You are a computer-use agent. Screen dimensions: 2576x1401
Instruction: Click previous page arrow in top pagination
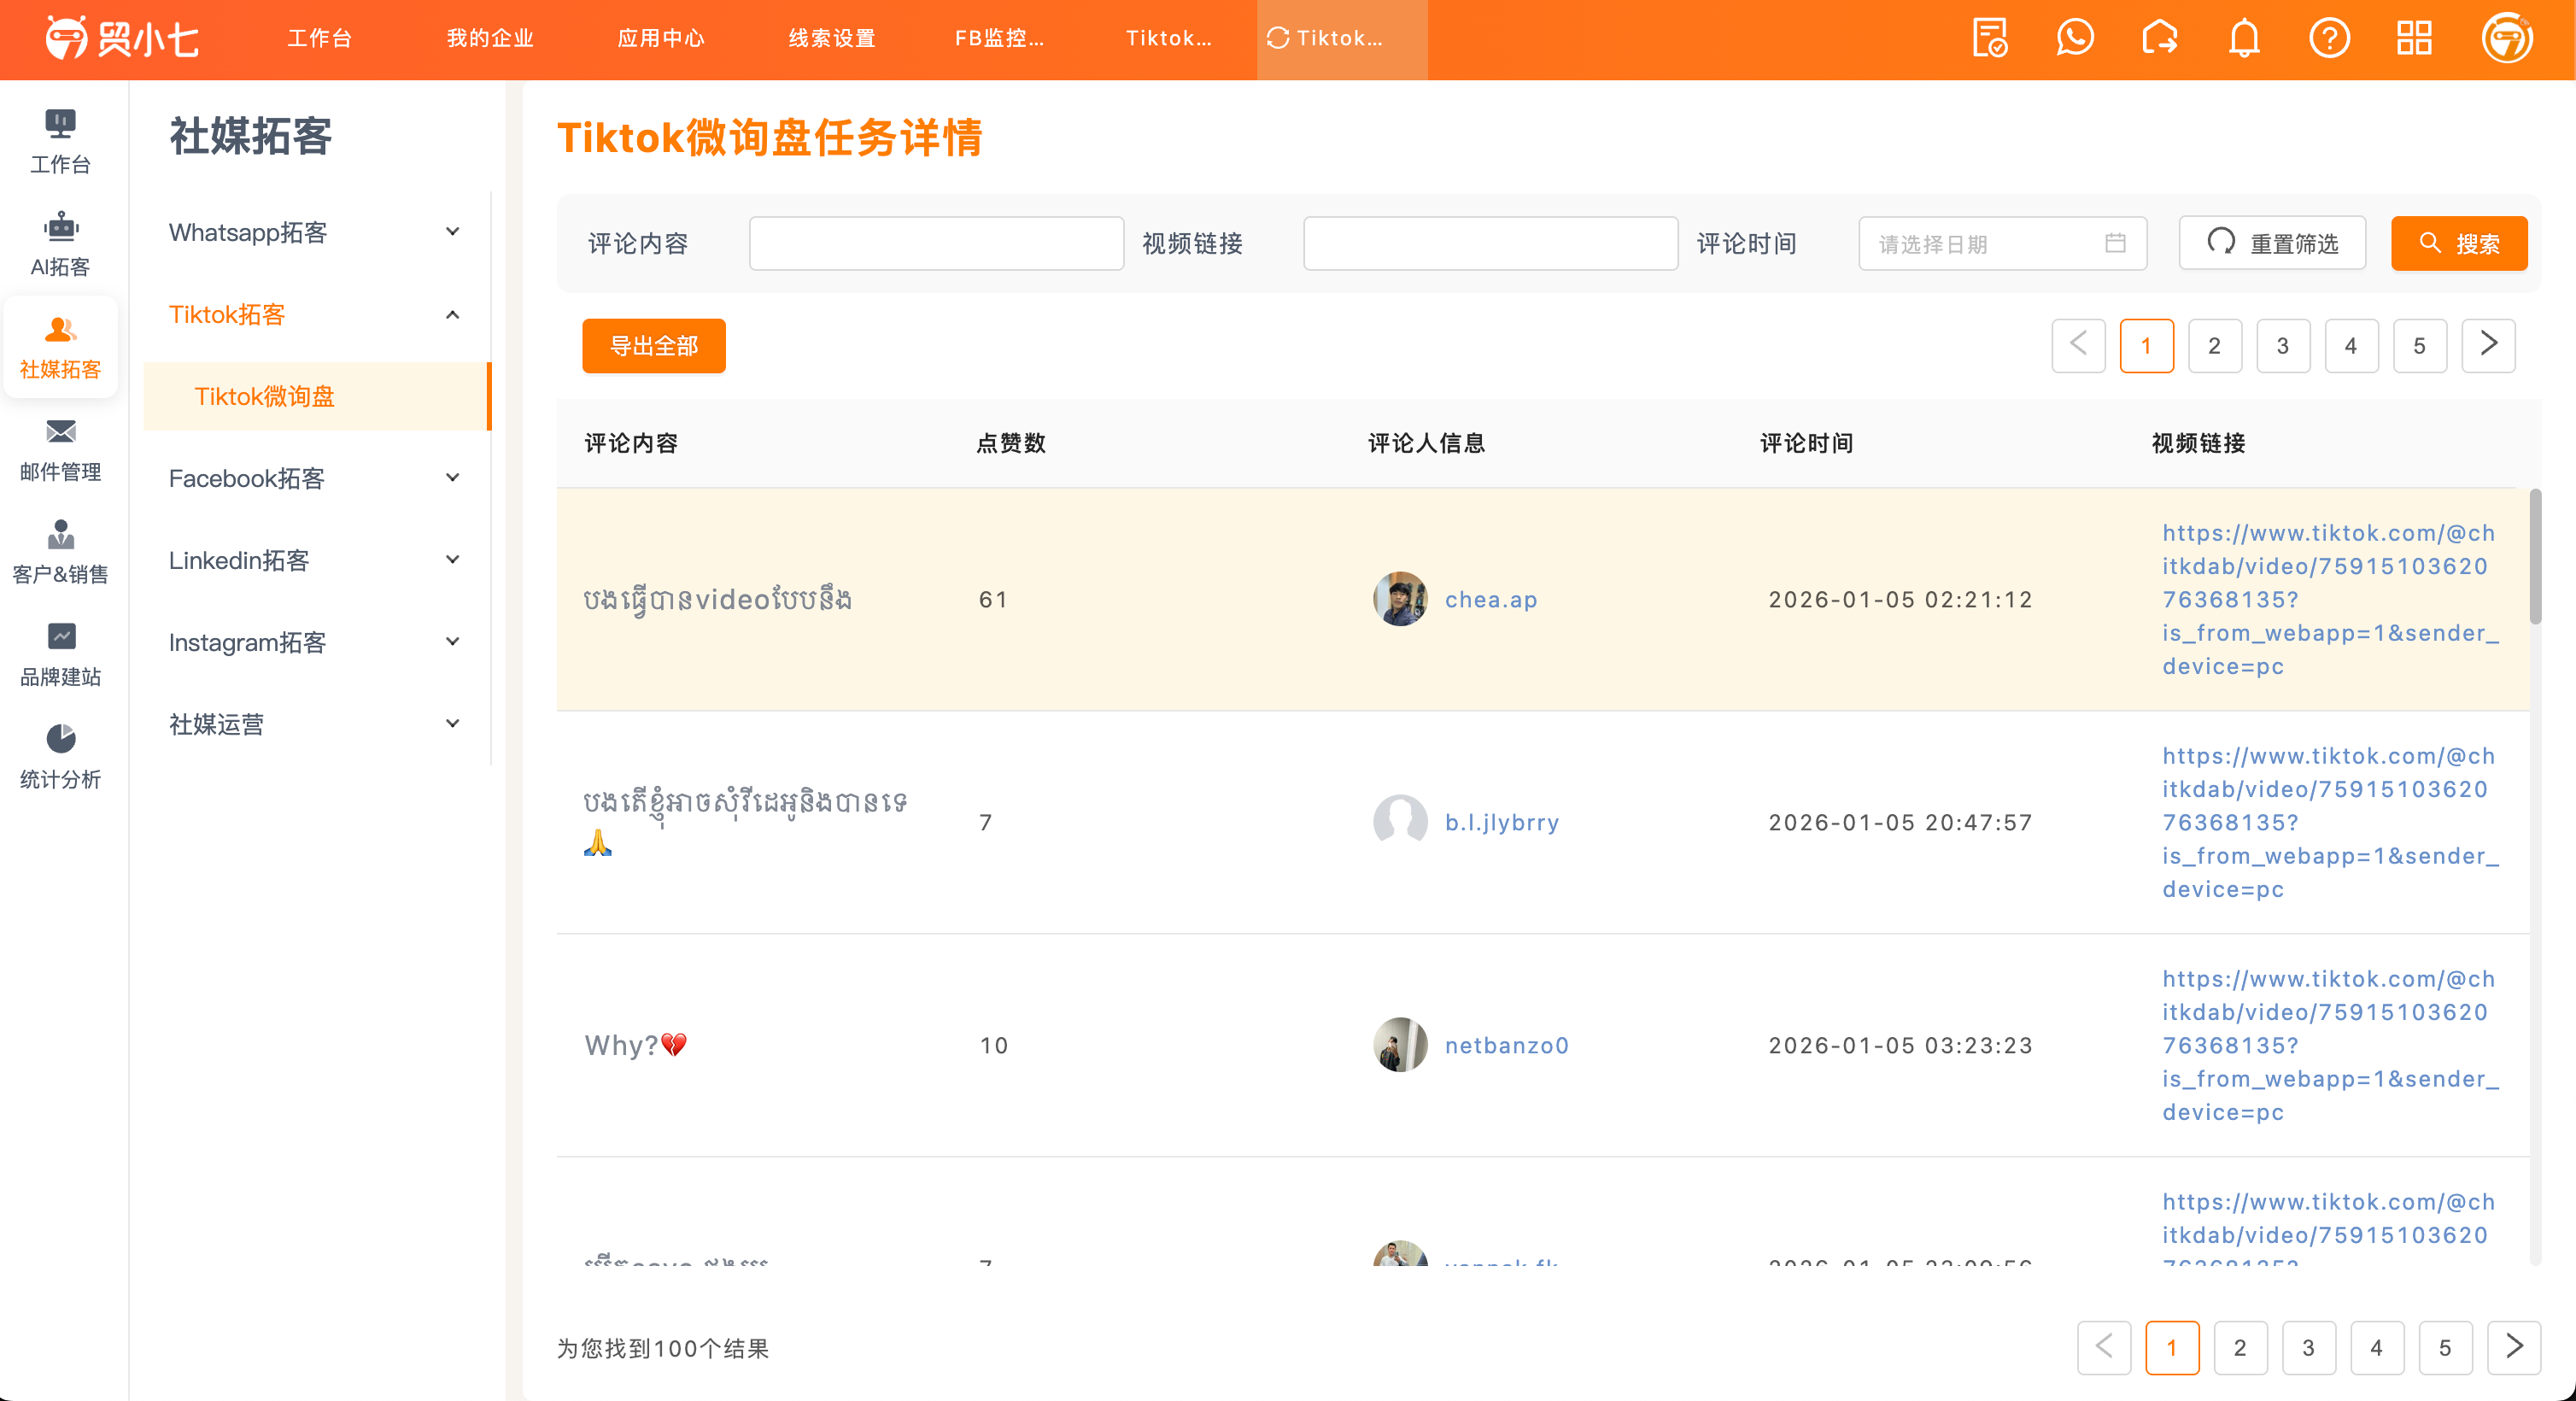[2078, 346]
